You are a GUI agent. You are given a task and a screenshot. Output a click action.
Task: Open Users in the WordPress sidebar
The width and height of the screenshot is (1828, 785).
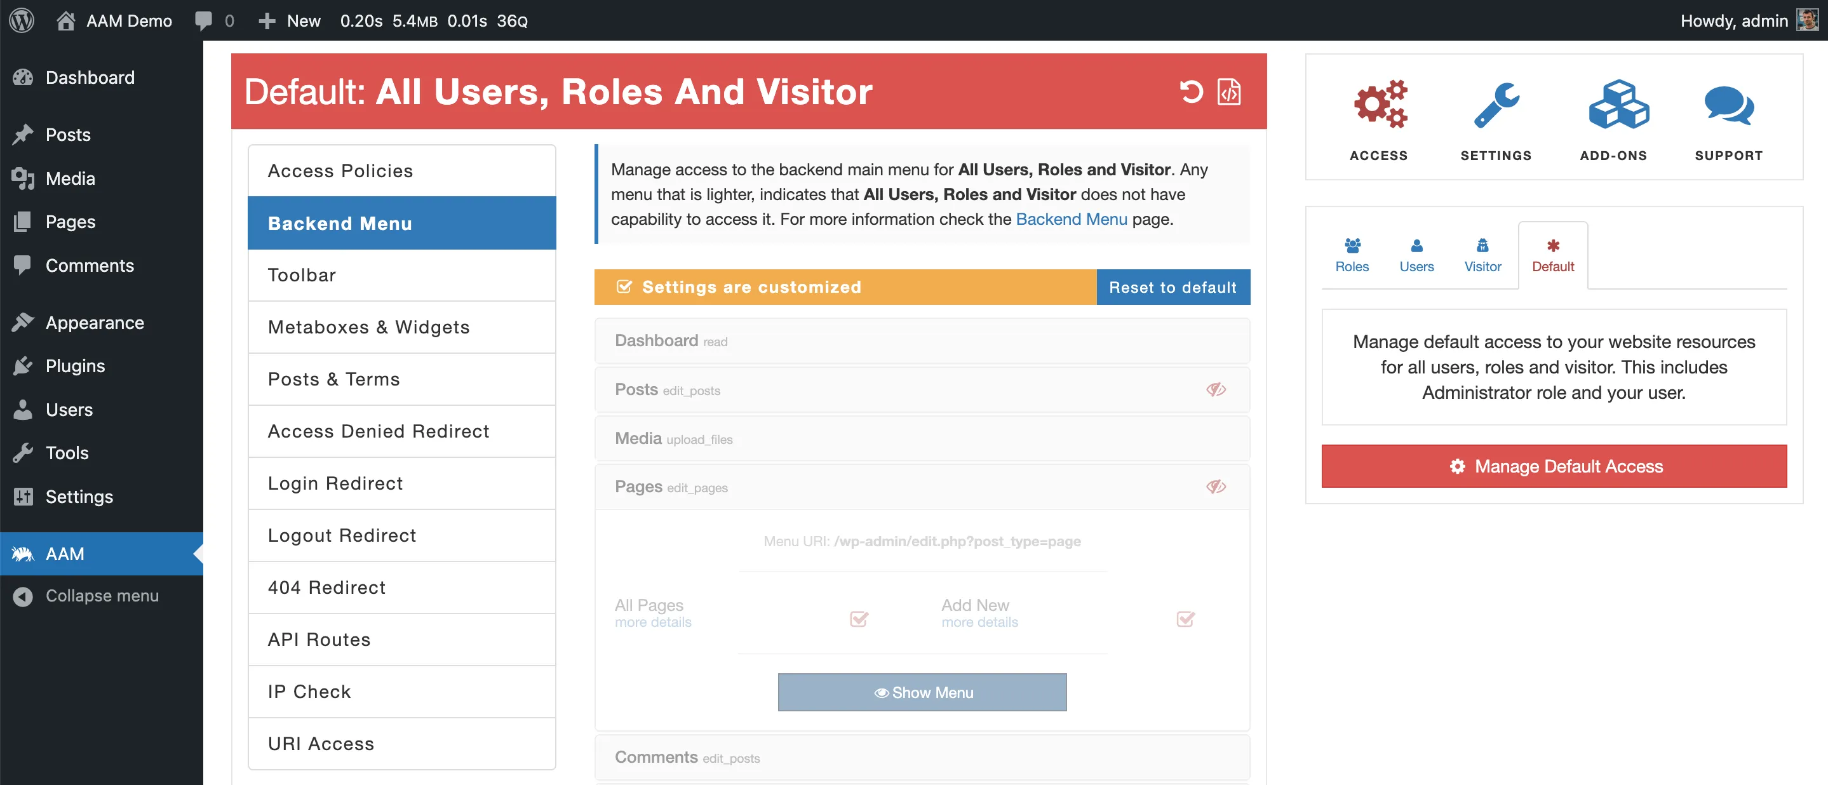pyautogui.click(x=102, y=410)
